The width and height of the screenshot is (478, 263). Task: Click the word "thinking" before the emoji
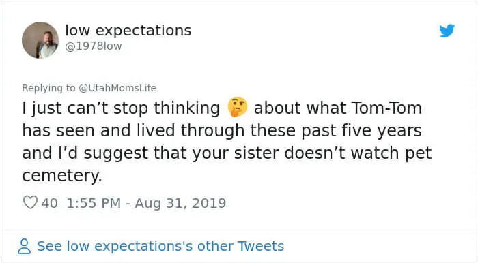coord(186,108)
